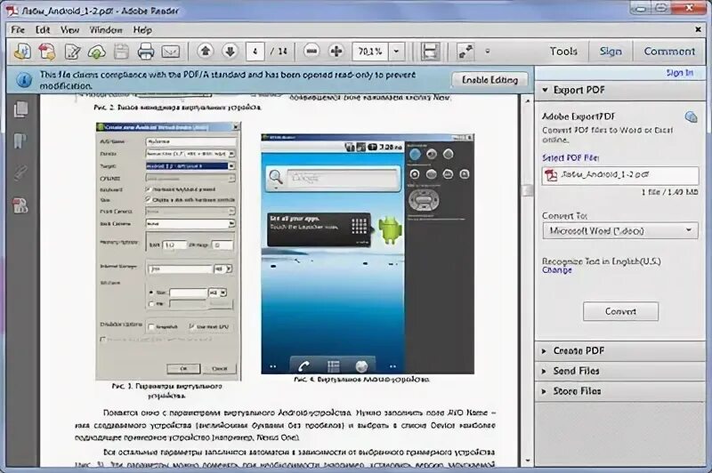Click the selected PDF file name box
The height and width of the screenshot is (473, 712).
pos(620,175)
